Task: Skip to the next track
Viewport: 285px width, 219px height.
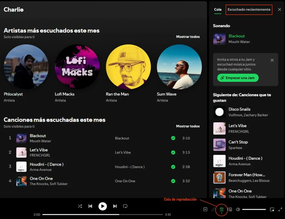Action: pyautogui.click(x=115, y=206)
